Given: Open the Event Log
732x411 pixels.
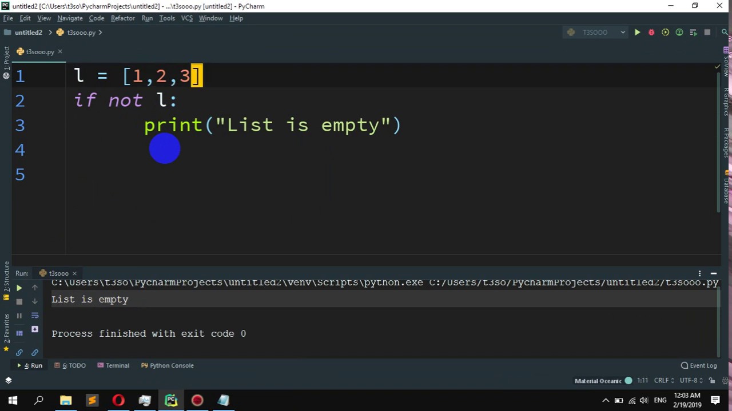Looking at the screenshot, I should (699, 365).
